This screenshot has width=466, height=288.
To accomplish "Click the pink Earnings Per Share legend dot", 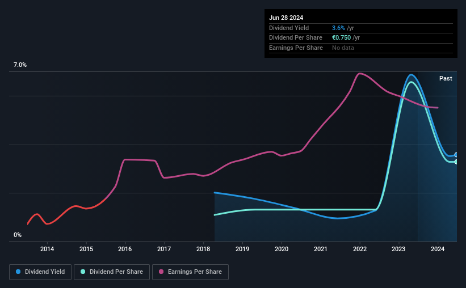I will coord(161,272).
